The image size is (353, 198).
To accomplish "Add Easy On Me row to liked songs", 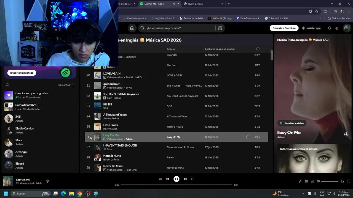I will 248,137.
